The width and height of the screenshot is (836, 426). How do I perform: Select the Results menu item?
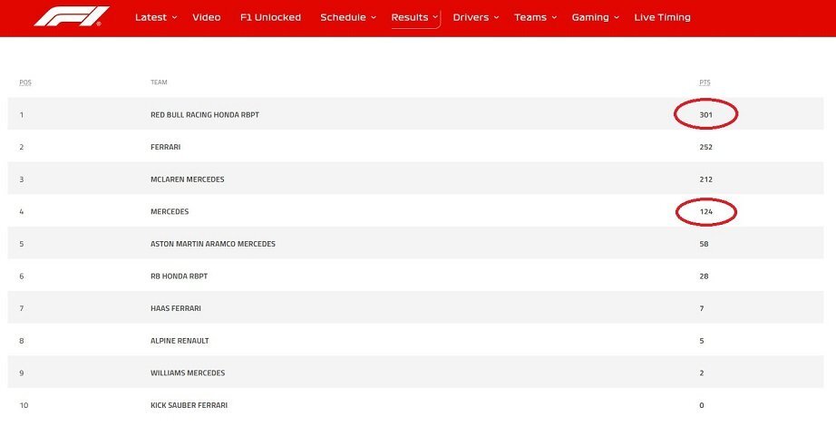(410, 17)
